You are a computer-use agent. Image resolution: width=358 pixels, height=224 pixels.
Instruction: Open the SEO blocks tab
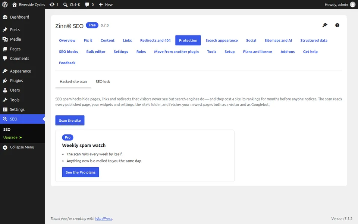coord(69,52)
